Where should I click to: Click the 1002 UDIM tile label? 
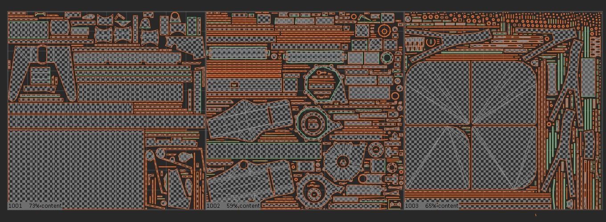click(213, 206)
